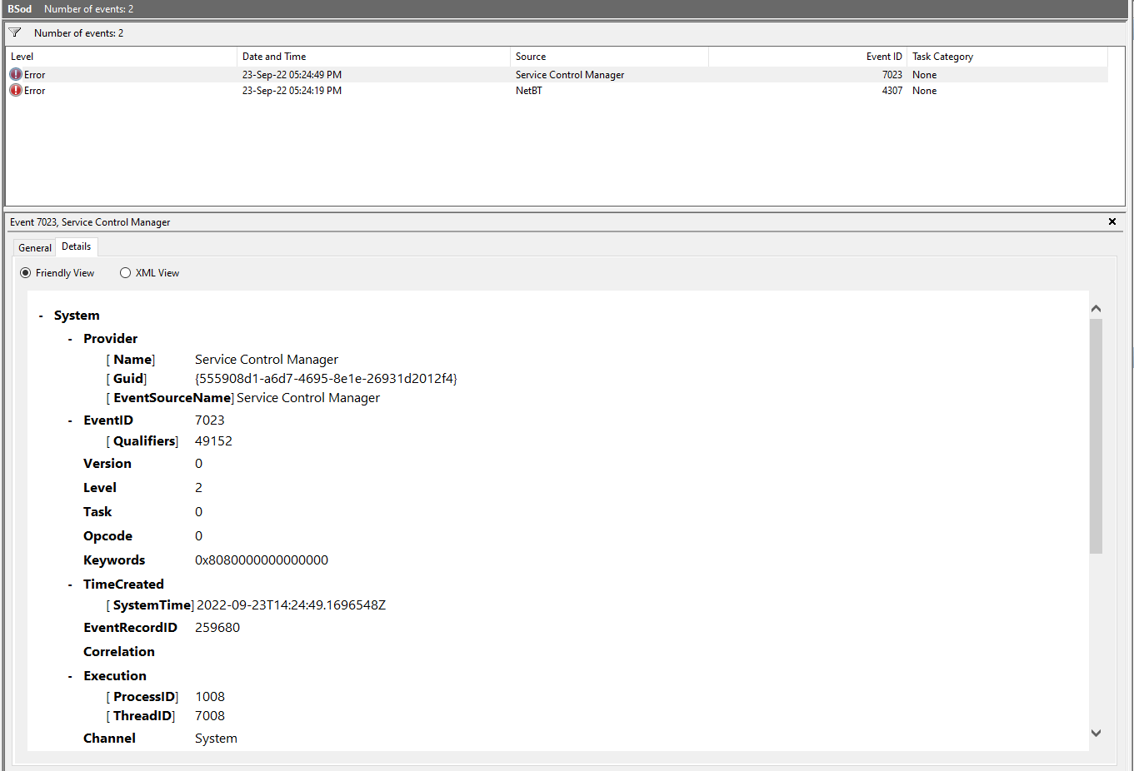Click the EventRecordID value 259680
This screenshot has width=1134, height=771.
coord(217,628)
